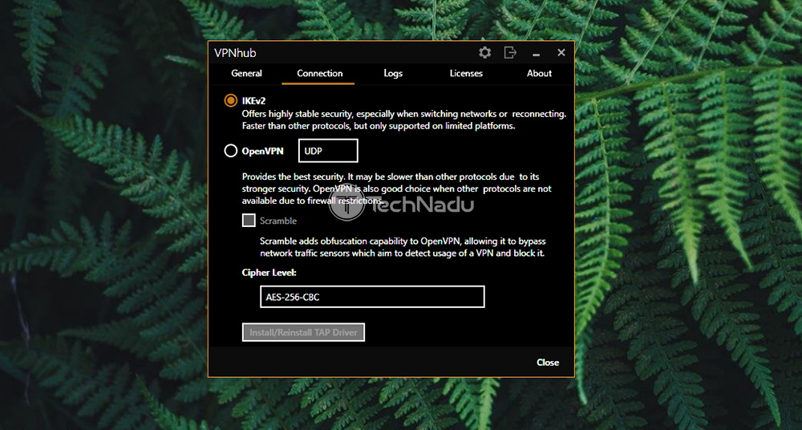802x430 pixels.
Task: Click the Cipher Level label
Action: [269, 273]
